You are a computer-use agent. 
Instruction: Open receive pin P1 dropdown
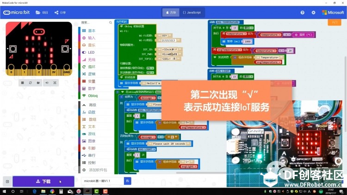pyautogui.click(x=150, y=68)
